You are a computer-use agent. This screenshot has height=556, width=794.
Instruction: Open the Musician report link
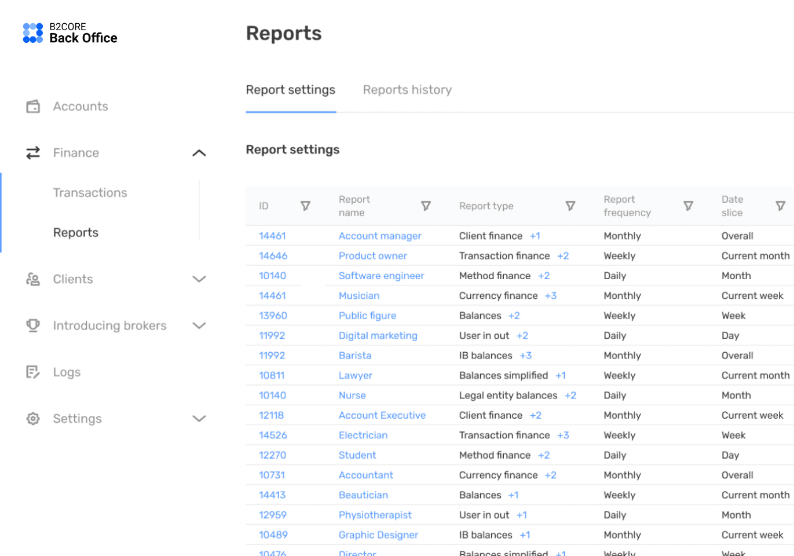tap(359, 296)
